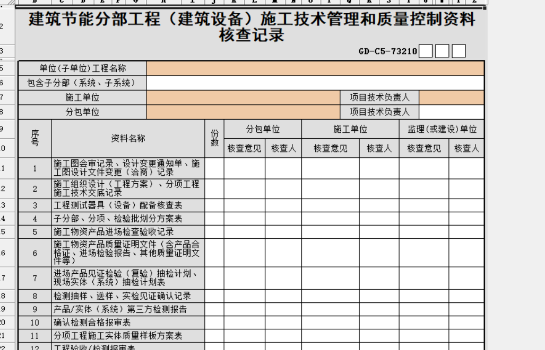Select the '份数' column header
The height and width of the screenshot is (350, 545).
(214, 138)
